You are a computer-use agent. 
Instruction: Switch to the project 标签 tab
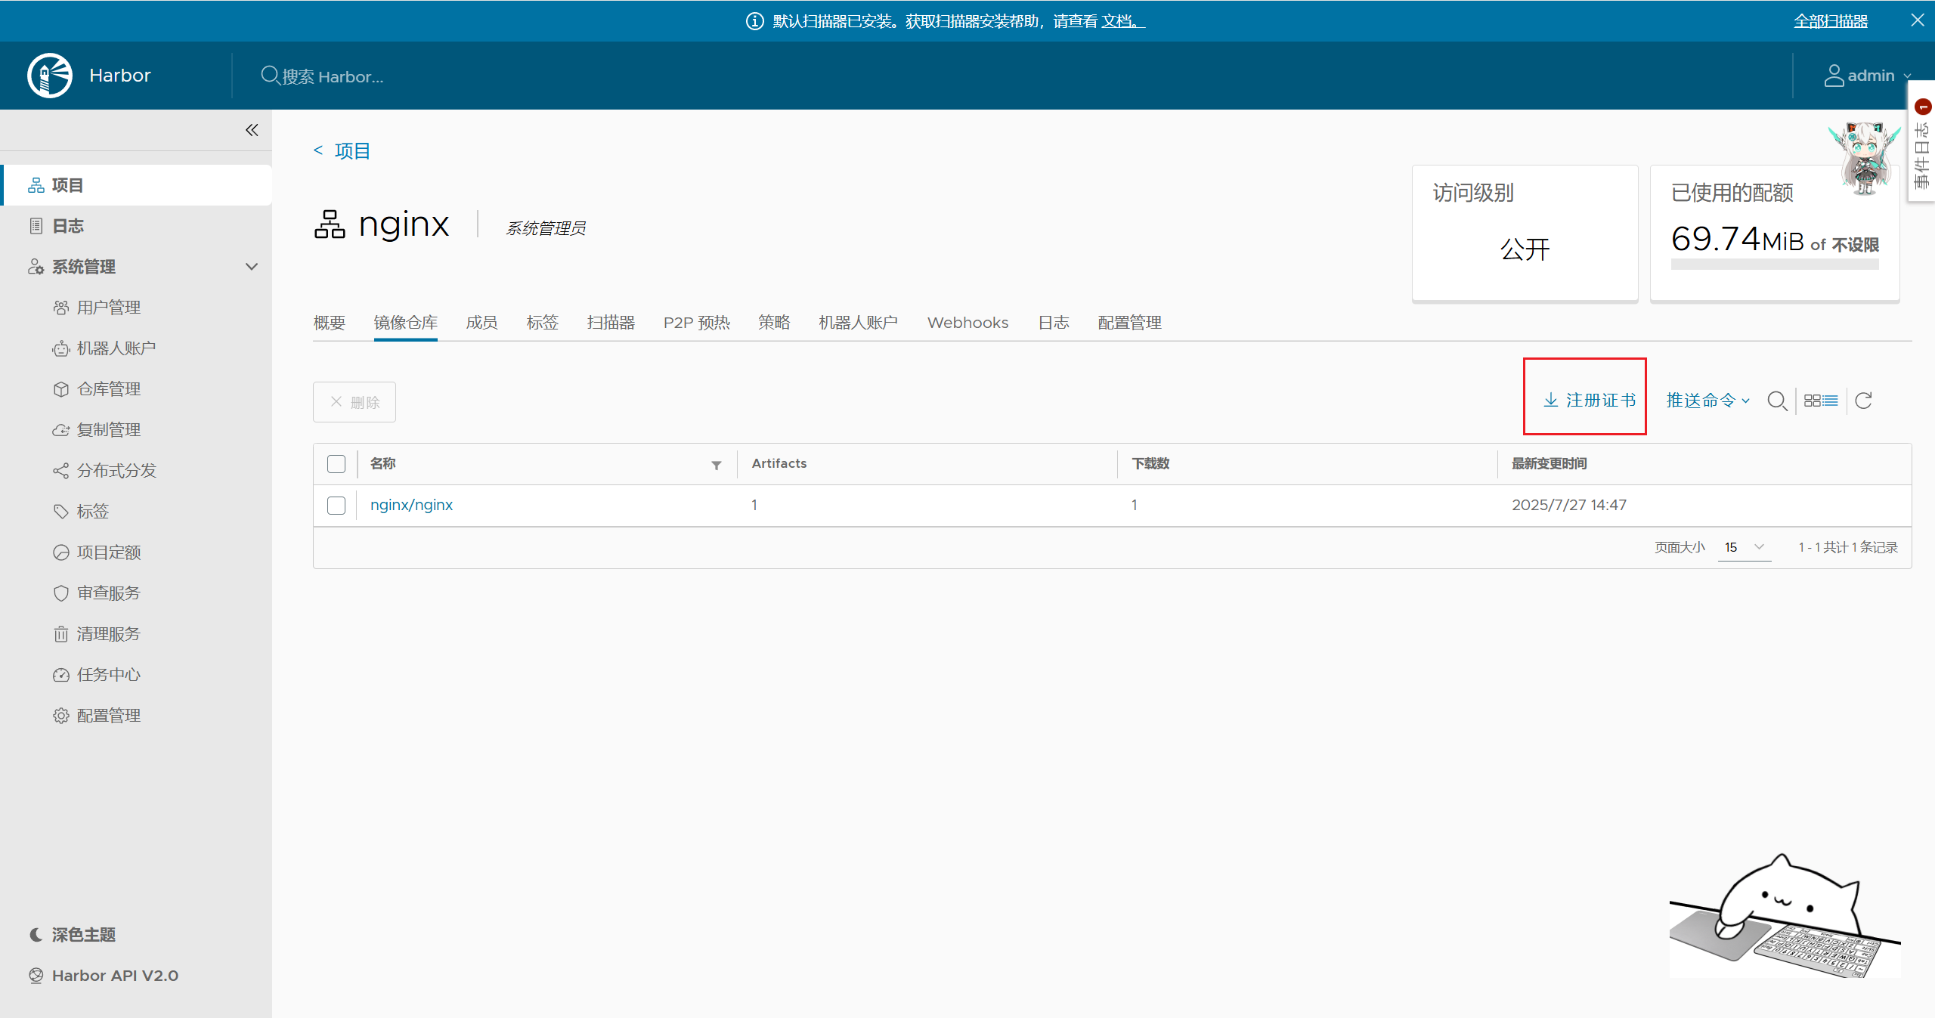pyautogui.click(x=543, y=323)
